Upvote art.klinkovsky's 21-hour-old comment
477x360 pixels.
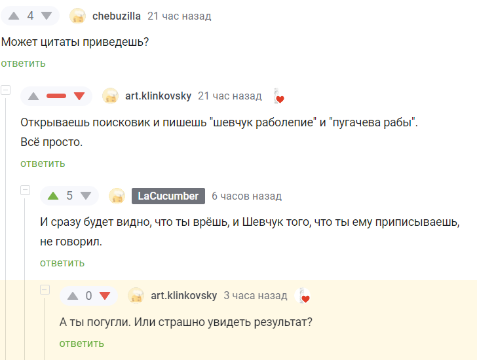pos(34,96)
